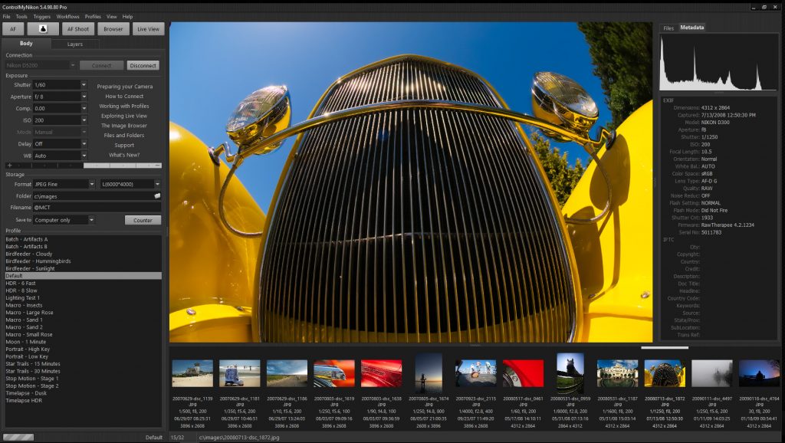Viewport: 785px width, 443px height.
Task: Switch to the Layers tab
Action: tap(76, 44)
